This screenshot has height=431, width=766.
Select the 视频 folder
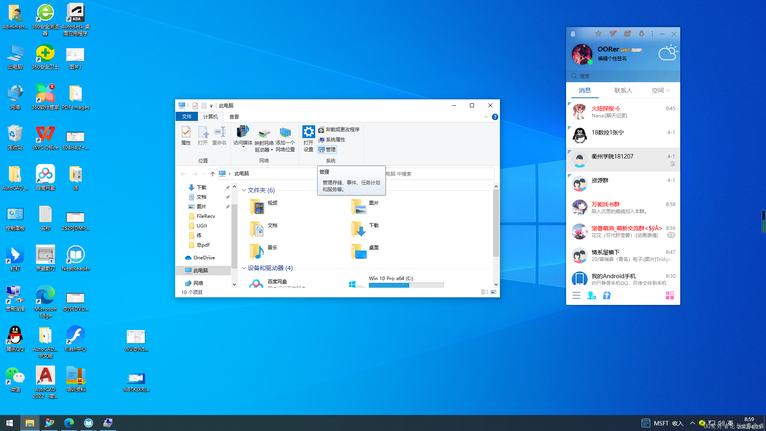(x=264, y=206)
